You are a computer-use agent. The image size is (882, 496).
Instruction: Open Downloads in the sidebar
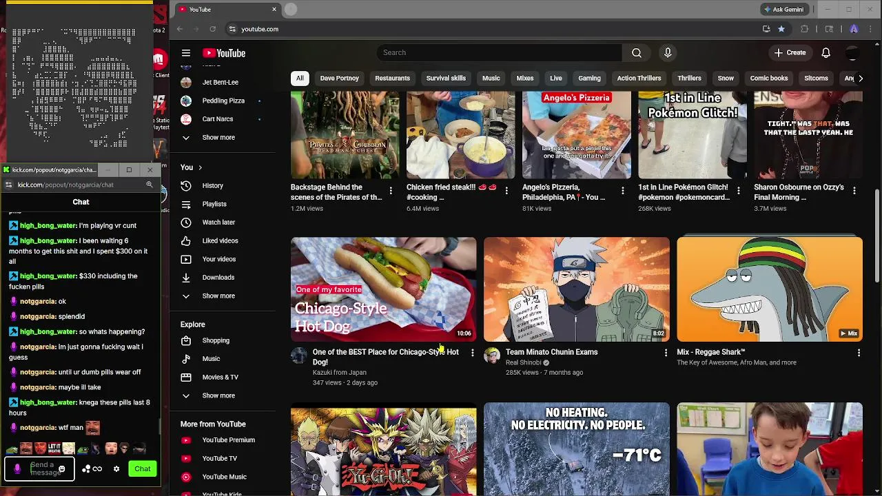click(218, 277)
